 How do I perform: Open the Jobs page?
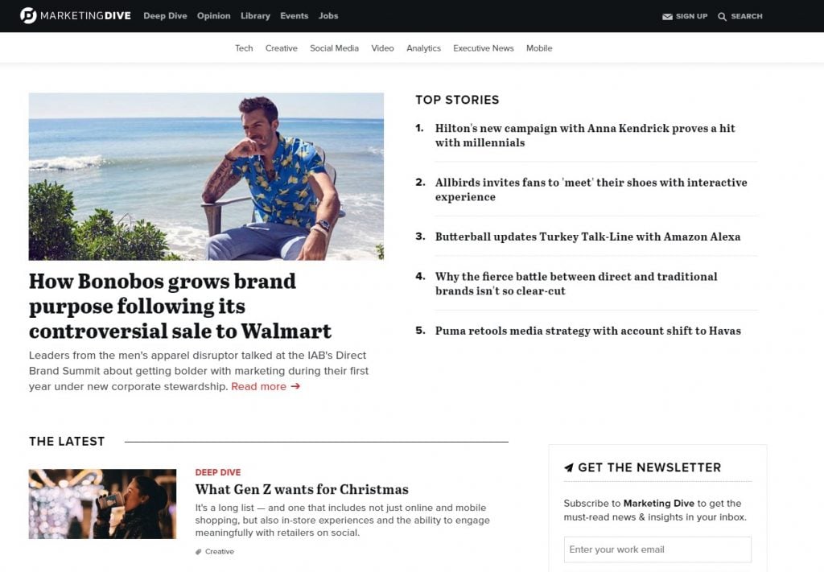[x=328, y=16]
